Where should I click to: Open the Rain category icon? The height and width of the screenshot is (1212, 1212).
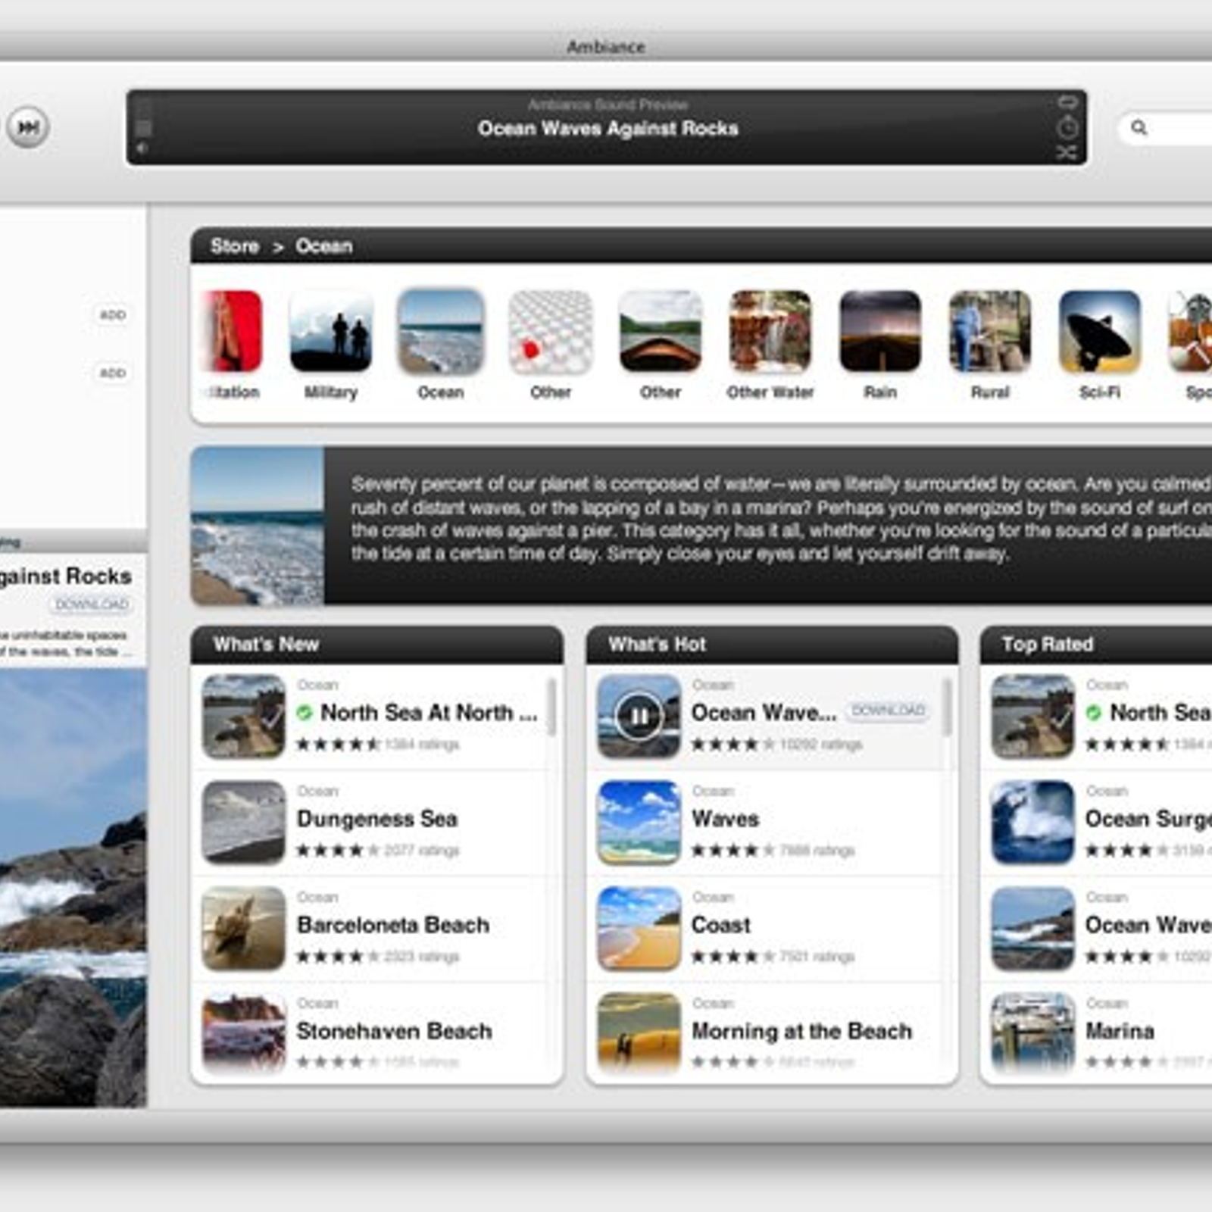[x=880, y=332]
